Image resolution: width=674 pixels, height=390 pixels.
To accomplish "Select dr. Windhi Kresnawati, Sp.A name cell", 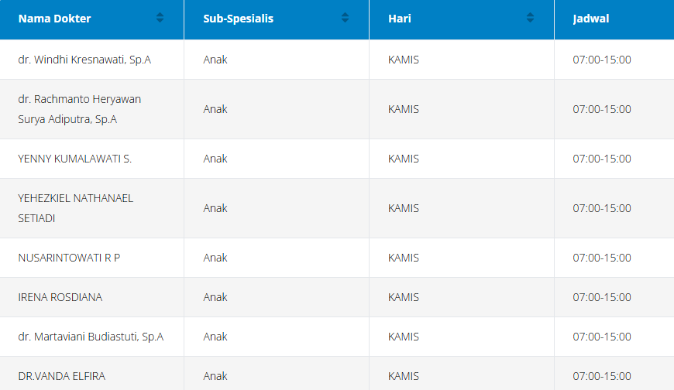I will pyautogui.click(x=84, y=60).
